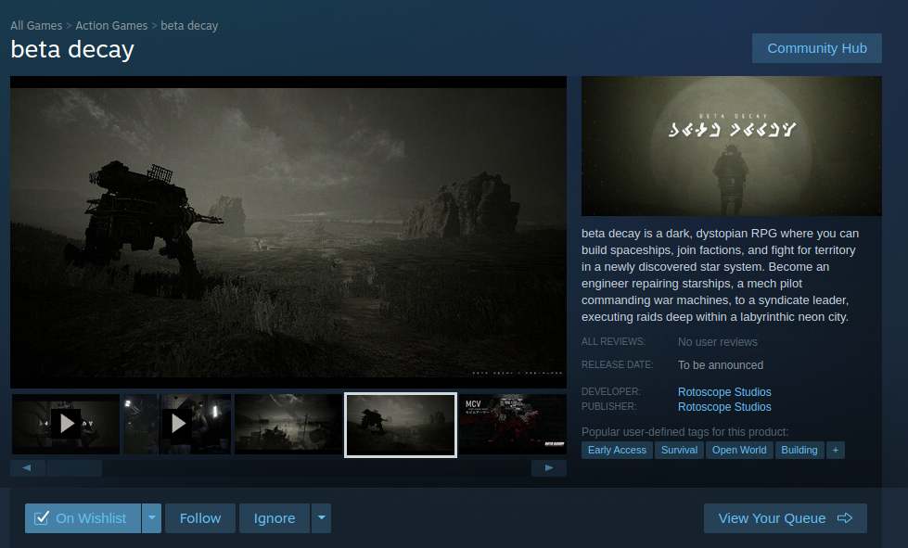
Task: Select the Survival tag
Action: (679, 450)
